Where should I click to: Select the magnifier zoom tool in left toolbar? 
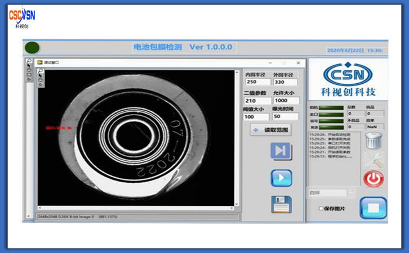(28, 60)
